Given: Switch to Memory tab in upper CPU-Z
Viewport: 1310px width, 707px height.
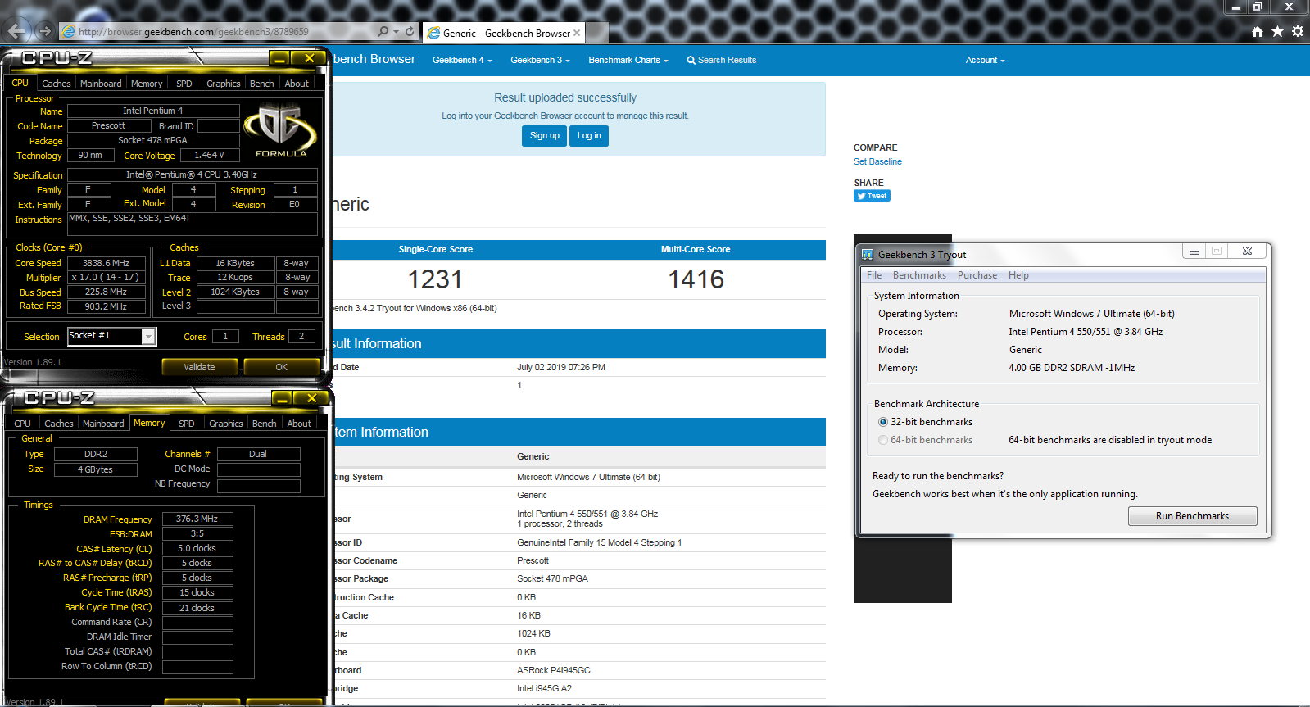Looking at the screenshot, I should (x=147, y=84).
